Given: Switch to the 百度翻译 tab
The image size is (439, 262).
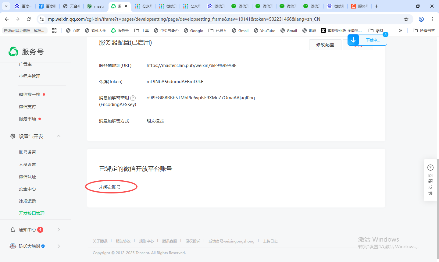Looking at the screenshot, I should [47, 6].
